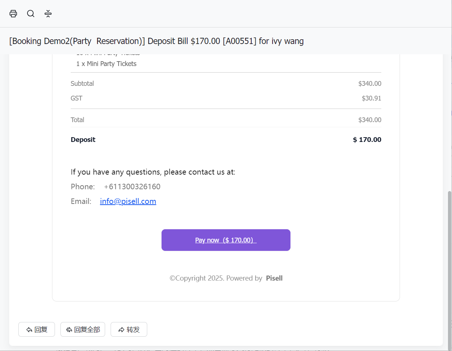Image resolution: width=452 pixels, height=351 pixels.
Task: Click the Pisell brand name in the footer
Action: pyautogui.click(x=274, y=278)
